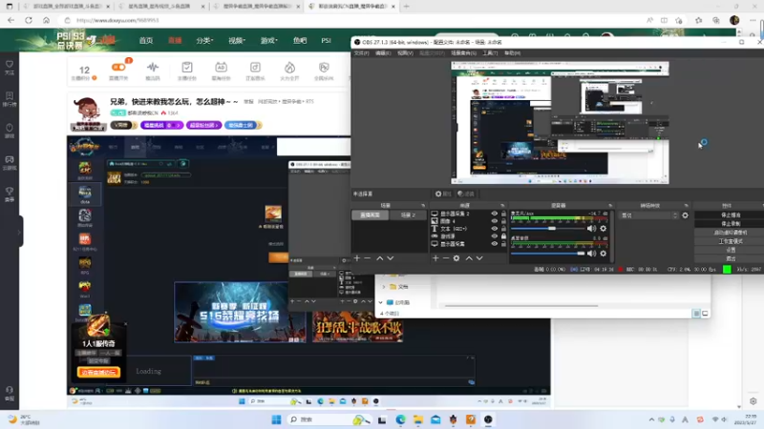Image resolution: width=764 pixels, height=429 pixels.
Task: Open 星海任务 AD icon in streamer toolbar
Action: [222, 71]
